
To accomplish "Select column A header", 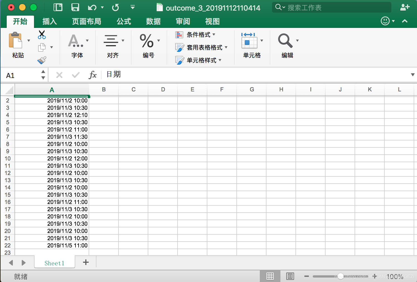I will (52, 90).
